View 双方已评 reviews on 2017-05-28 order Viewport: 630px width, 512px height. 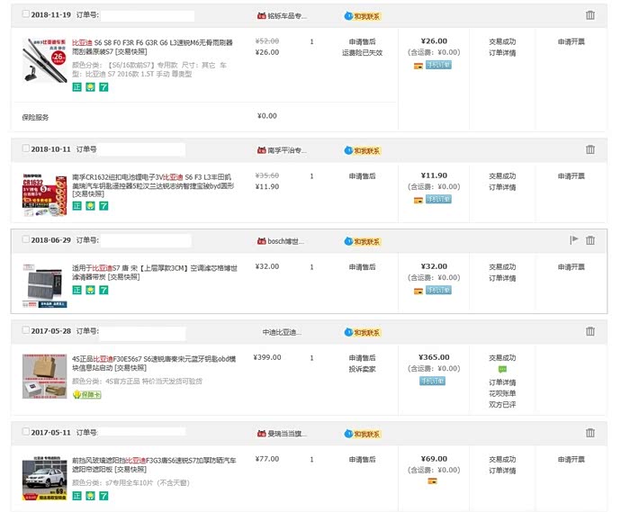[x=502, y=404]
